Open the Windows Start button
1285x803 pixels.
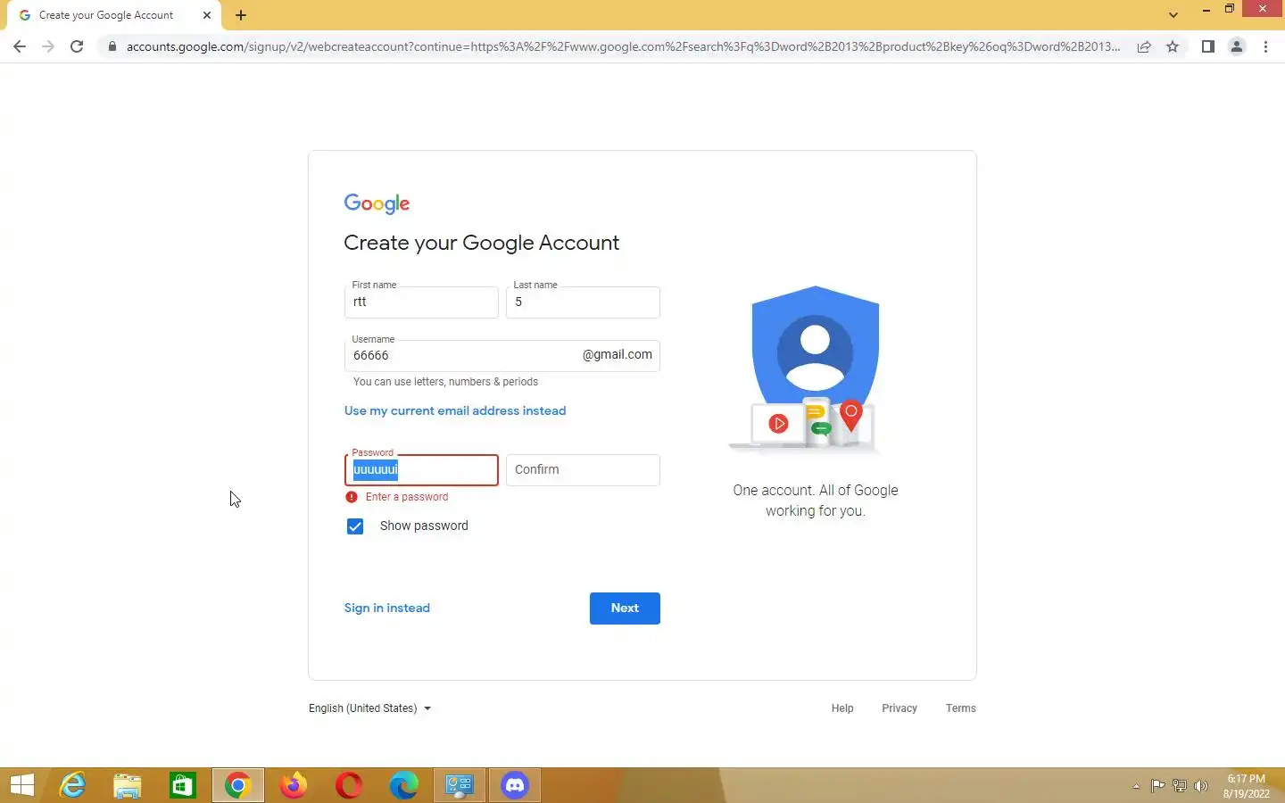22,785
